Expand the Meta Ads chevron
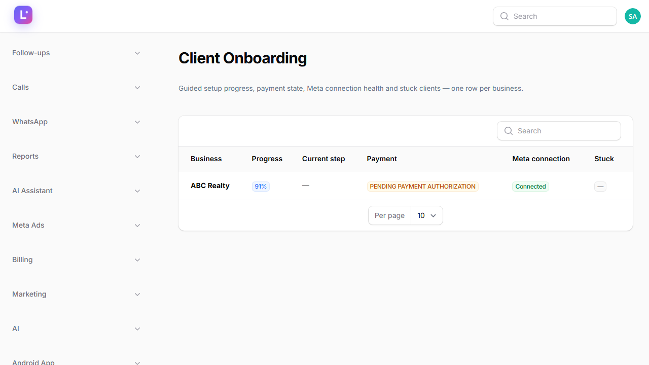The image size is (649, 365). pos(137,226)
